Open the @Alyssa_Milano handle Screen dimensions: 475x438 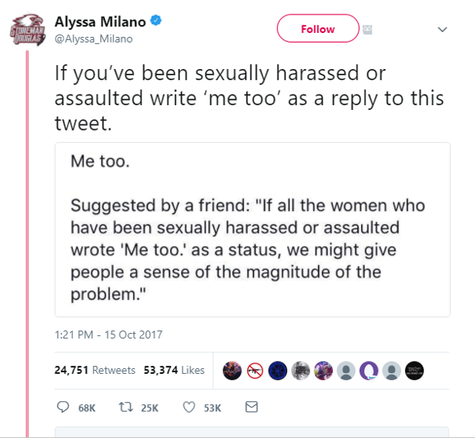tap(94, 39)
